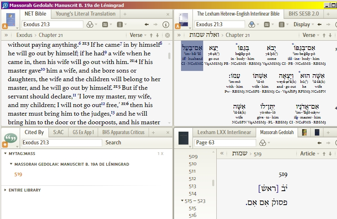
Task: Click the Cited By quotation marks icon
Action: click(11, 138)
